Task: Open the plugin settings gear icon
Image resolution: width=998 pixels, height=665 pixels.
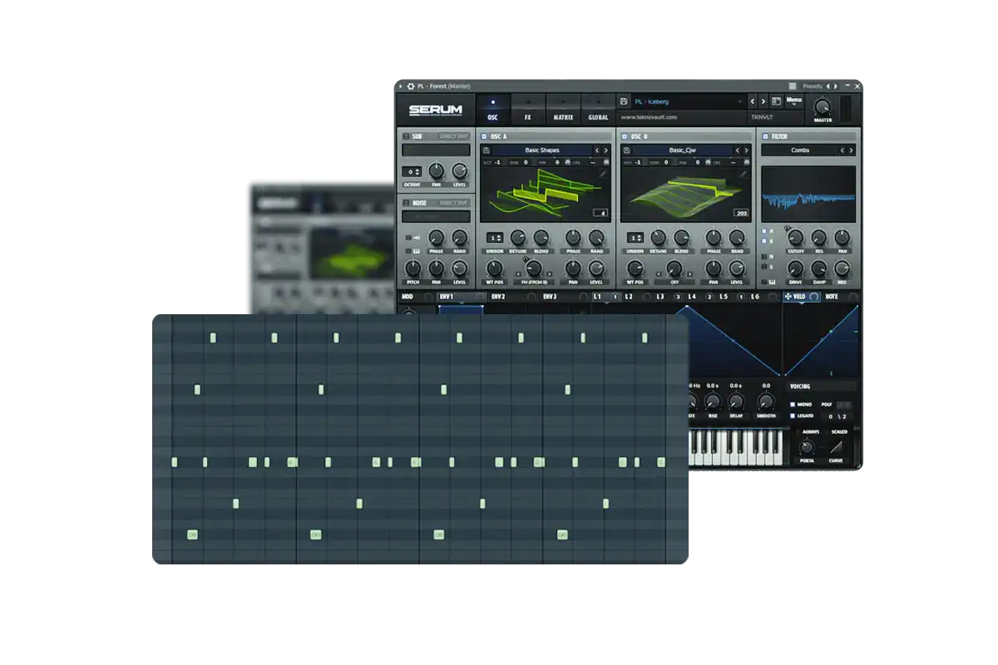Action: tap(411, 86)
